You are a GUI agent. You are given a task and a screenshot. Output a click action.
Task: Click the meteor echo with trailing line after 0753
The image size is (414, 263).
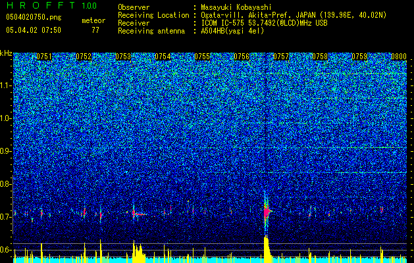point(138,214)
